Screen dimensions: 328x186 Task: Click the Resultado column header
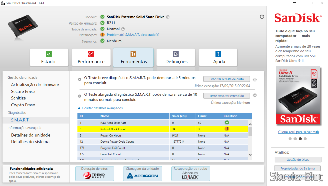236,116
